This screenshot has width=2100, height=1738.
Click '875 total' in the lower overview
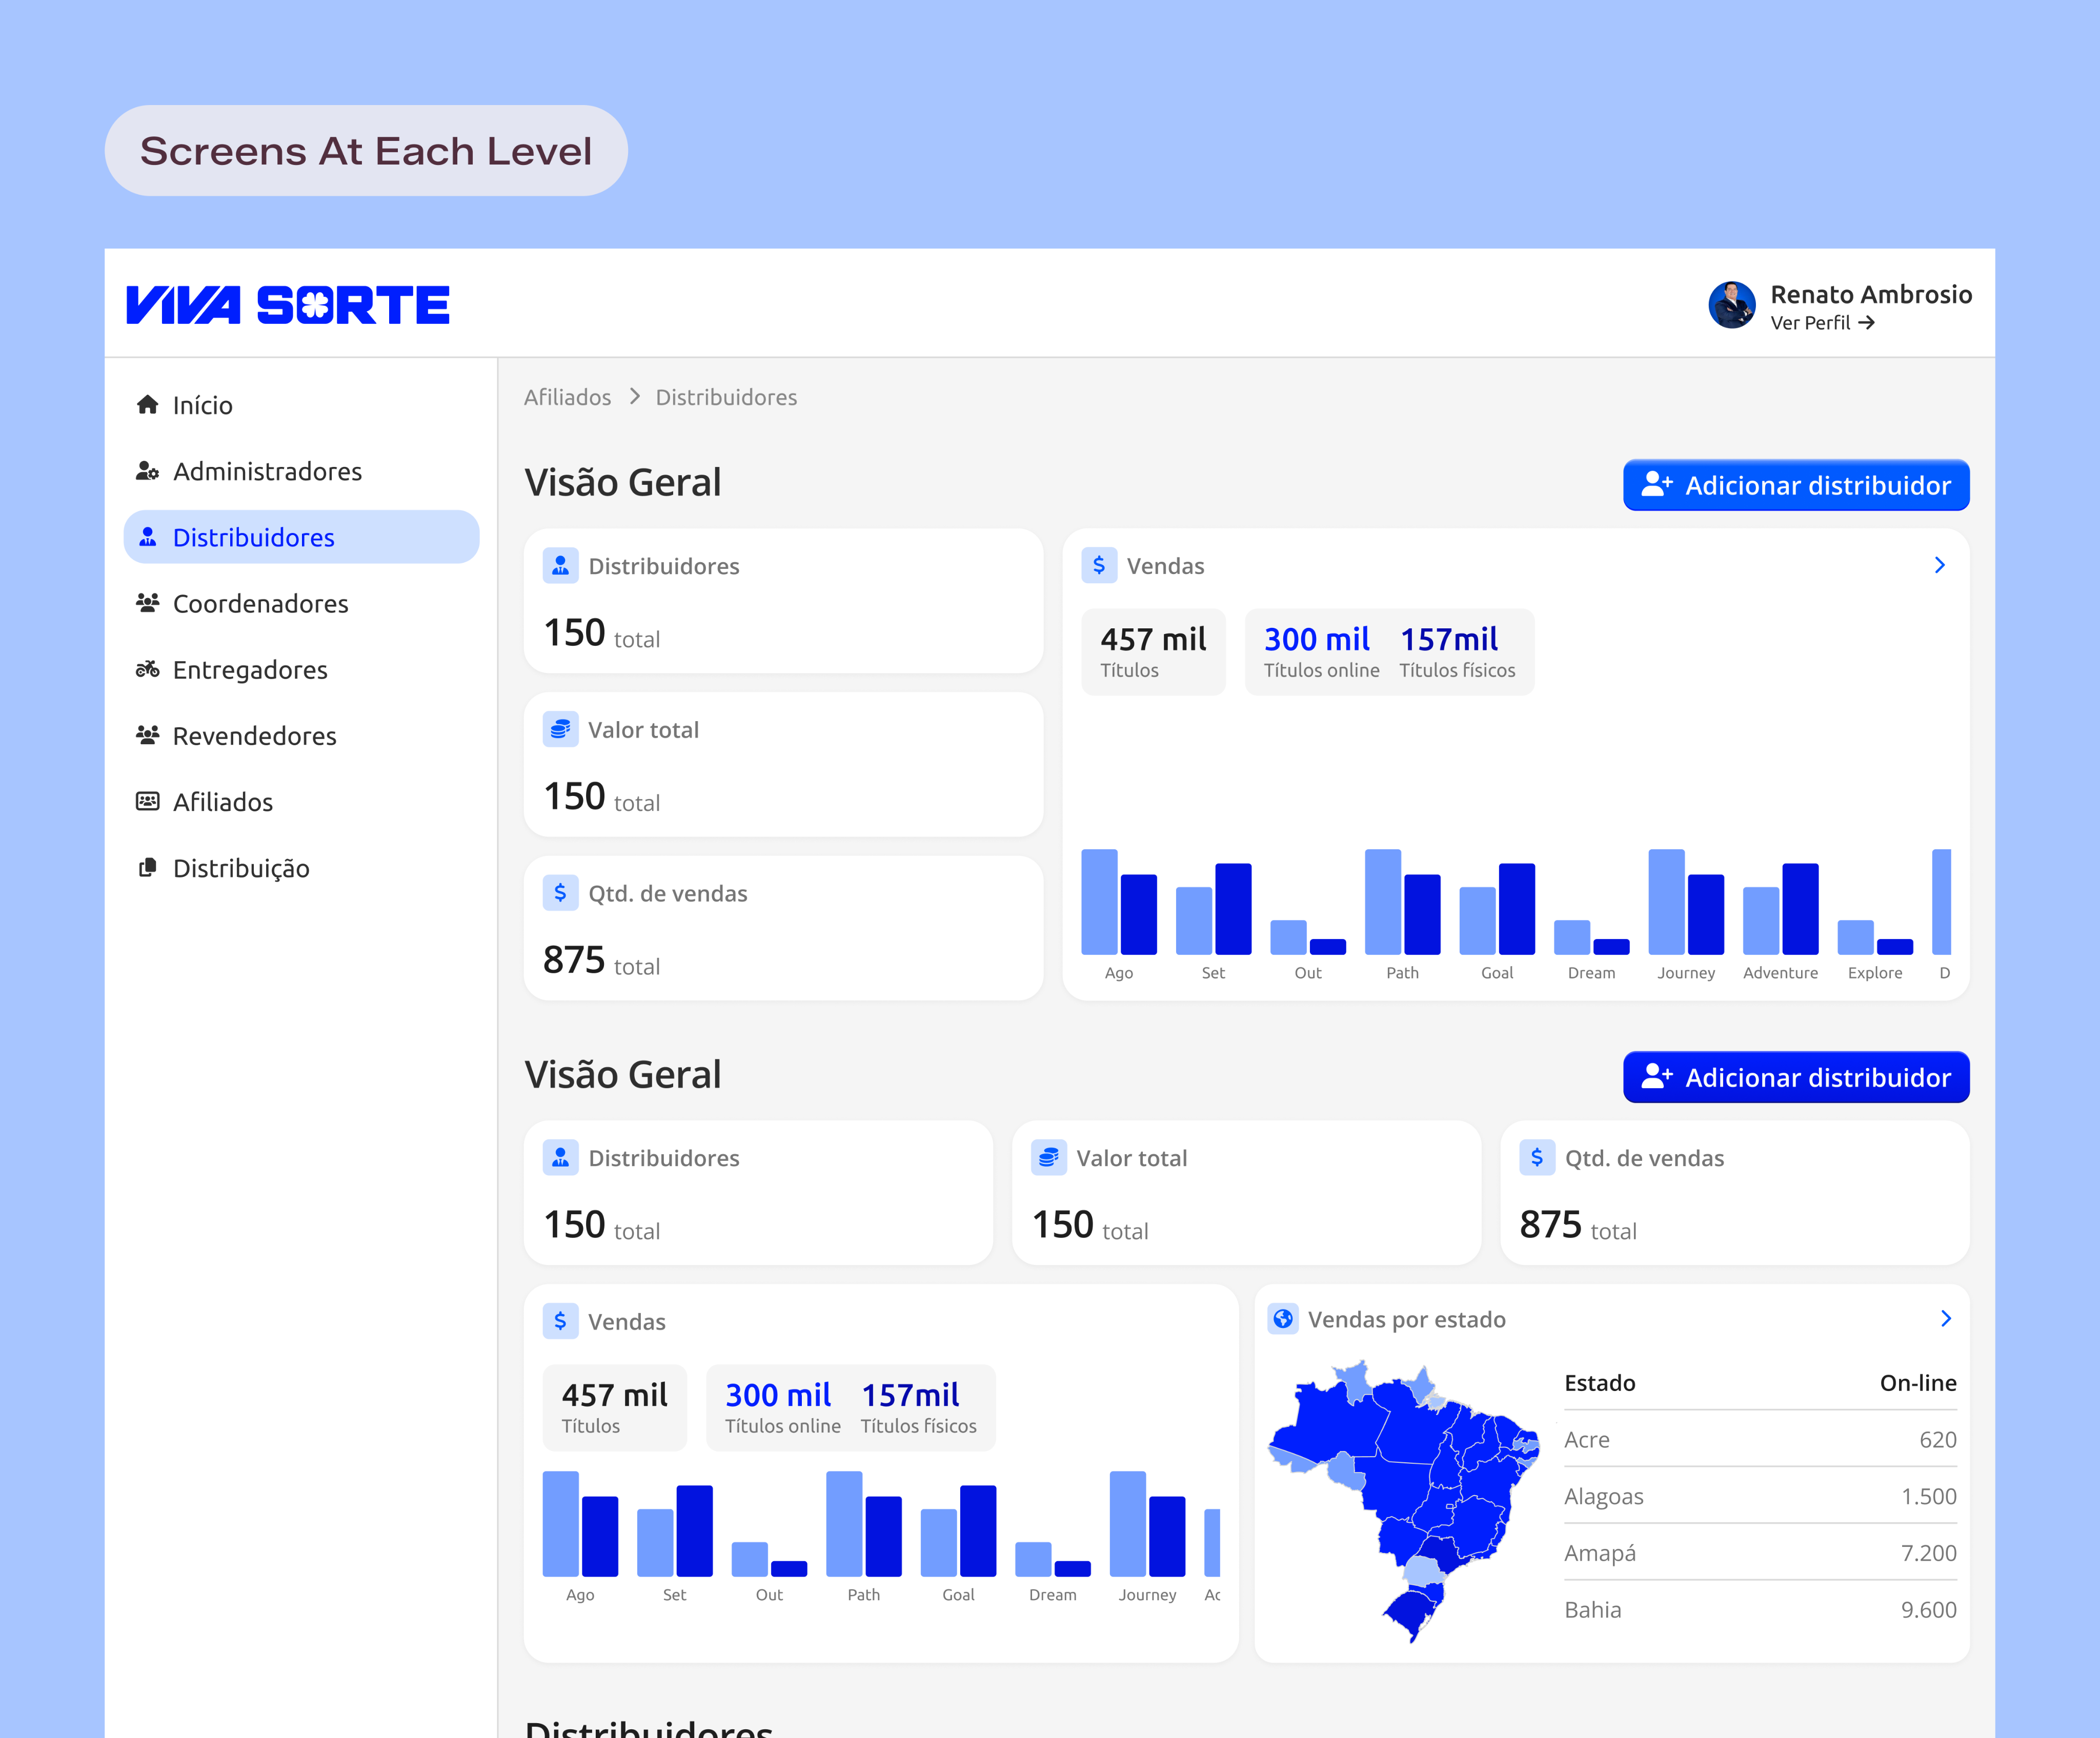1578,1225
